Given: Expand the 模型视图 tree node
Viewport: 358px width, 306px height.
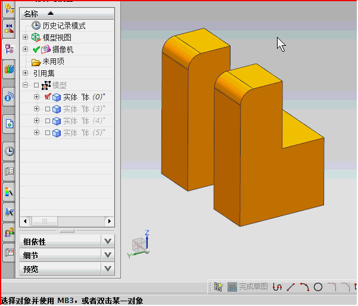Looking at the screenshot, I should click(25, 38).
